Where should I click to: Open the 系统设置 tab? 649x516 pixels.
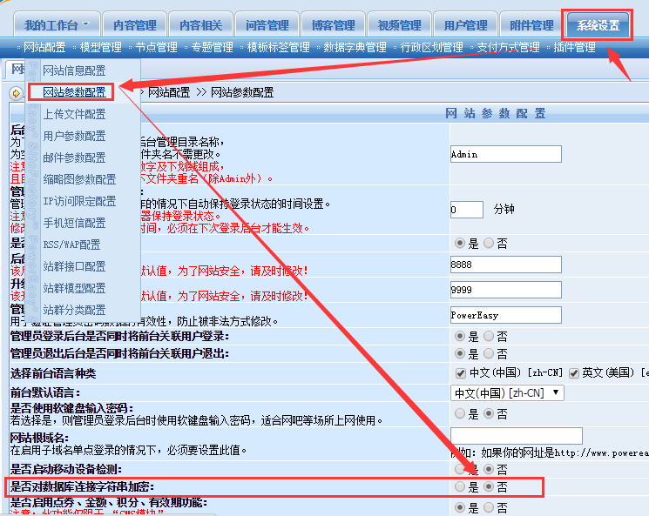click(x=598, y=25)
